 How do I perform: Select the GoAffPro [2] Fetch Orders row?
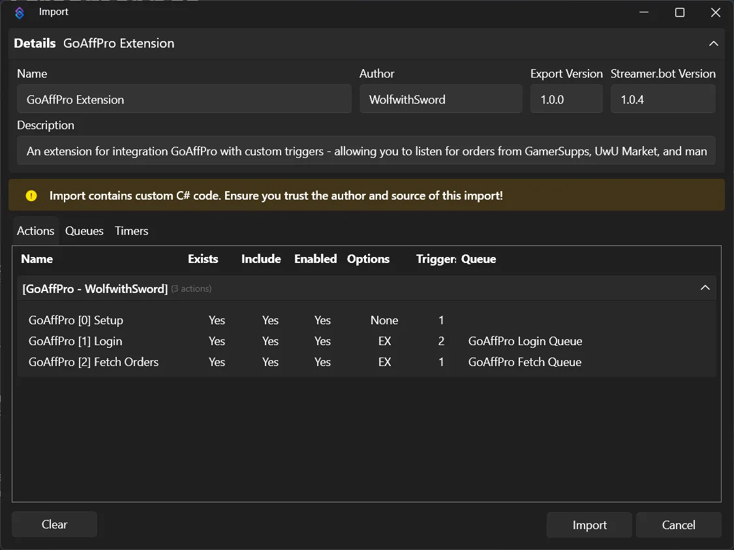coord(367,362)
